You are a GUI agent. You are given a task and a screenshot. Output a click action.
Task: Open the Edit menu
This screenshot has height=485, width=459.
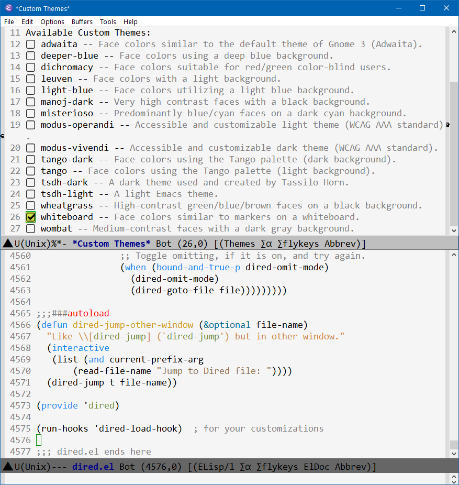tap(27, 21)
